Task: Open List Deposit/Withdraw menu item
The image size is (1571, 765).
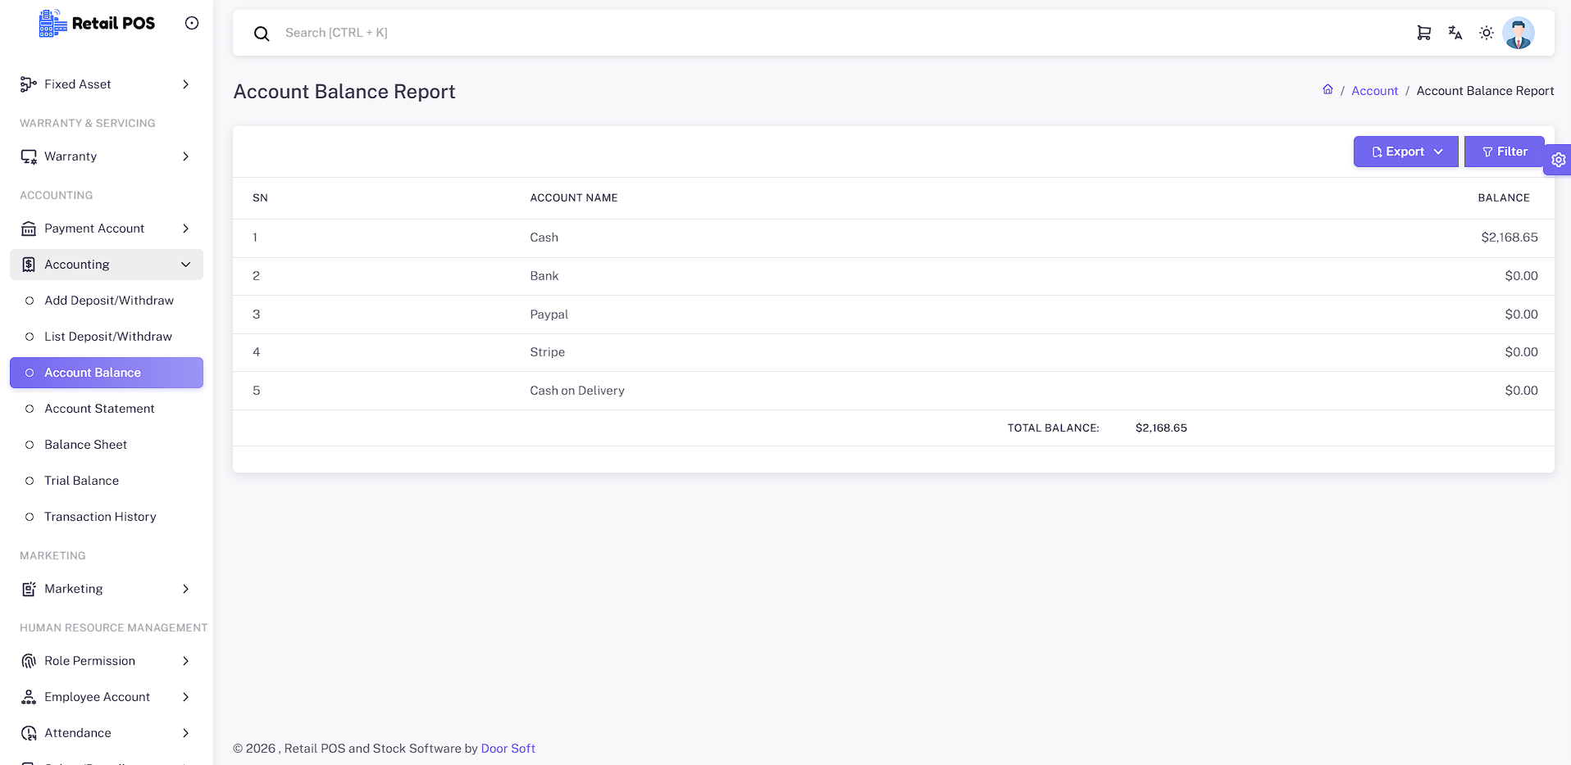Action: 107,337
